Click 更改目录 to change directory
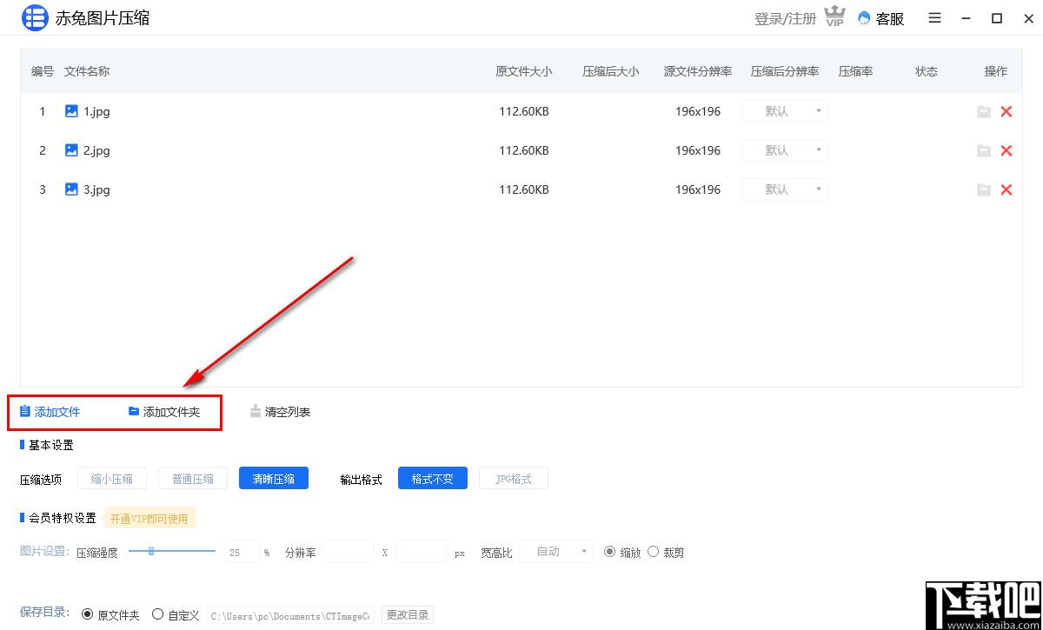 tap(408, 615)
